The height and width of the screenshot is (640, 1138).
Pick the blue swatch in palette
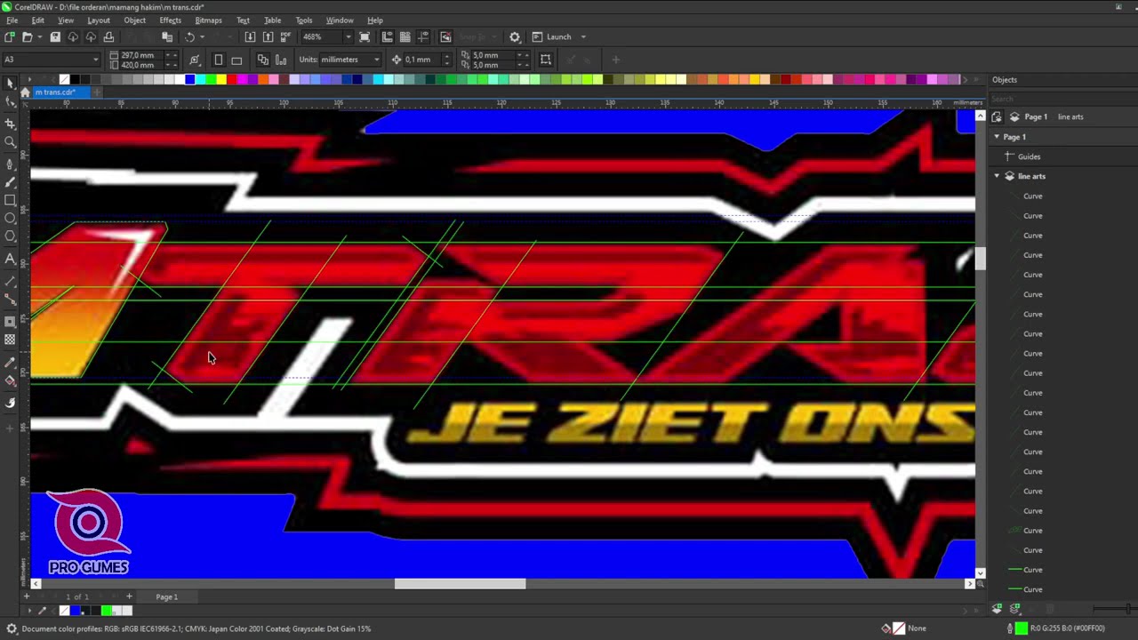pos(189,79)
